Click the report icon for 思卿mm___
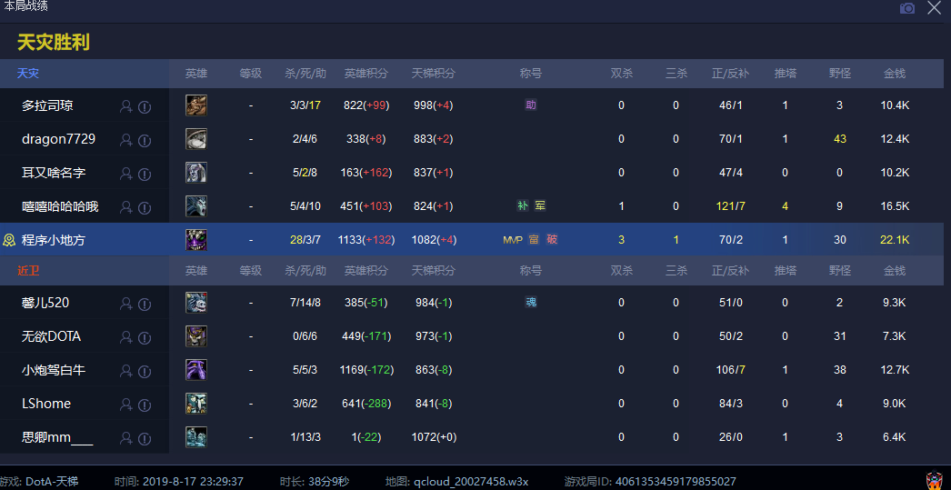The image size is (951, 490). tap(145, 438)
